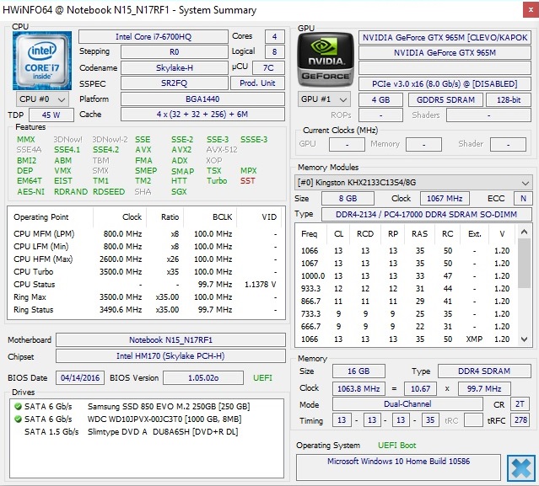Click the GDDR5 SDRAM field
Image resolution: width=539 pixels, height=486 pixels.
click(445, 100)
